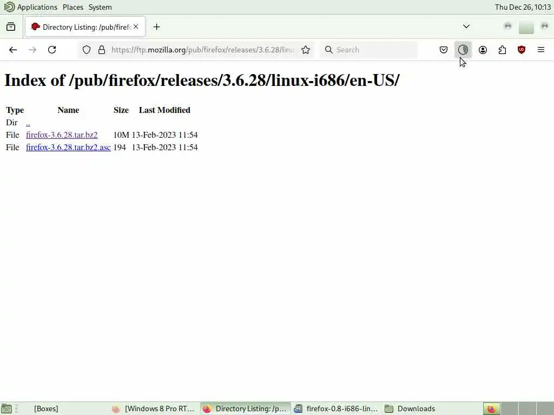The image size is (554, 415).
Task: Select Directory Listing taskbar entry
Action: (x=245, y=409)
